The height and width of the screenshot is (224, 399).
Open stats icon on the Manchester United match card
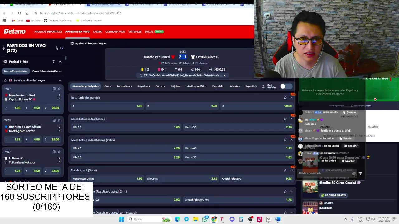click(x=54, y=89)
